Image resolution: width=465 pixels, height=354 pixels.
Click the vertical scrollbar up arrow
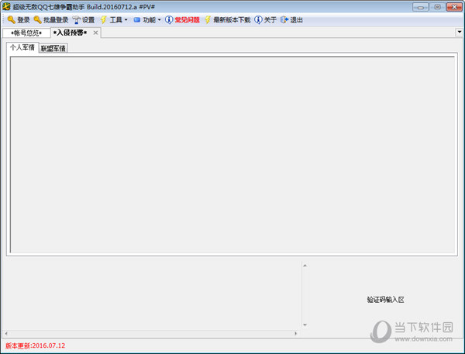coord(305,265)
